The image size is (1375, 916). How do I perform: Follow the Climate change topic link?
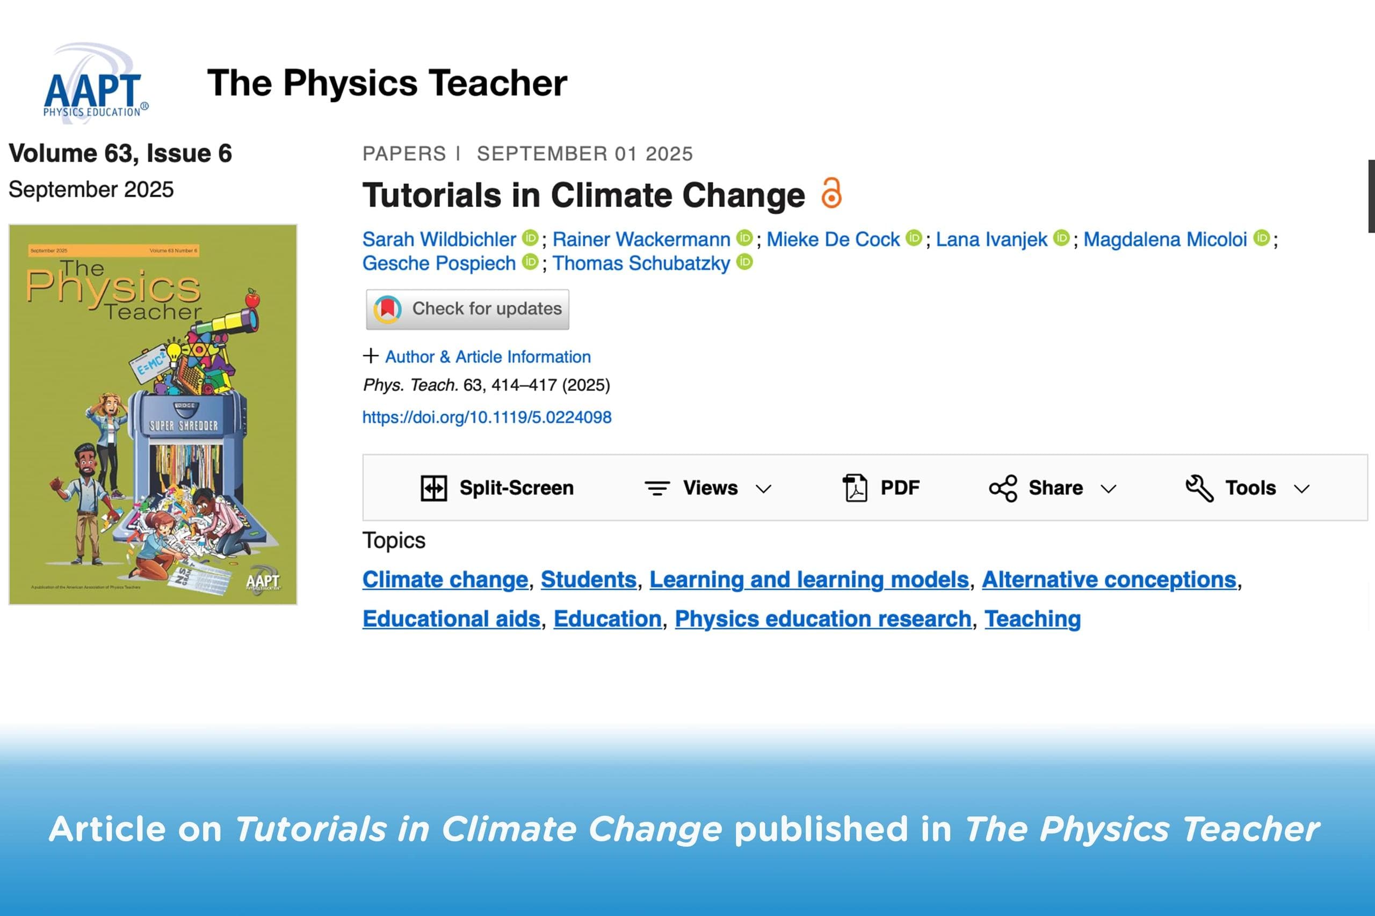pyautogui.click(x=445, y=580)
